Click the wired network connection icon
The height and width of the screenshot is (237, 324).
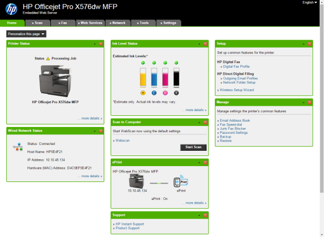click(18, 147)
